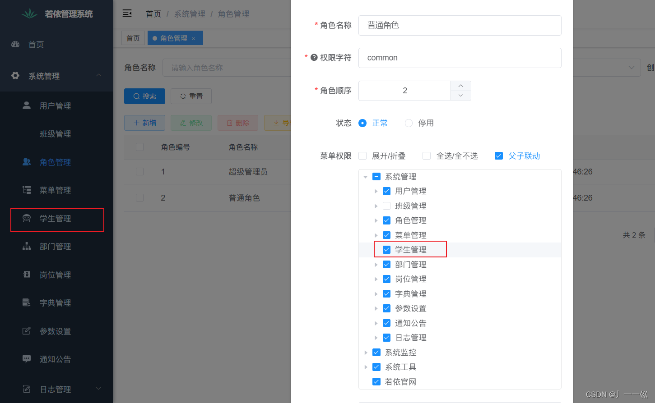
Task: Collapse the 系统管理 tree node arrow
Action: [x=366, y=177]
